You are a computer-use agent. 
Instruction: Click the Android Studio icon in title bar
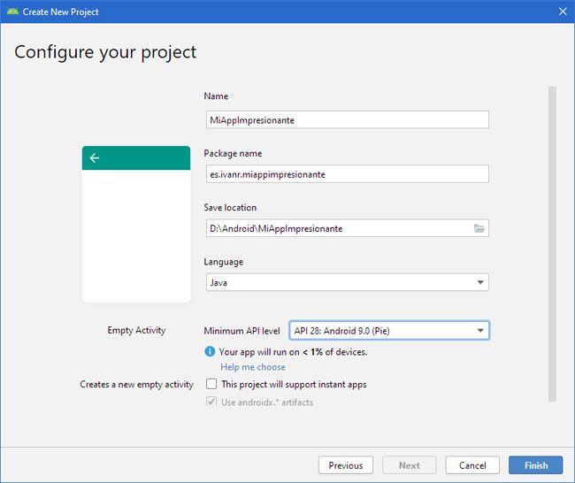12,11
